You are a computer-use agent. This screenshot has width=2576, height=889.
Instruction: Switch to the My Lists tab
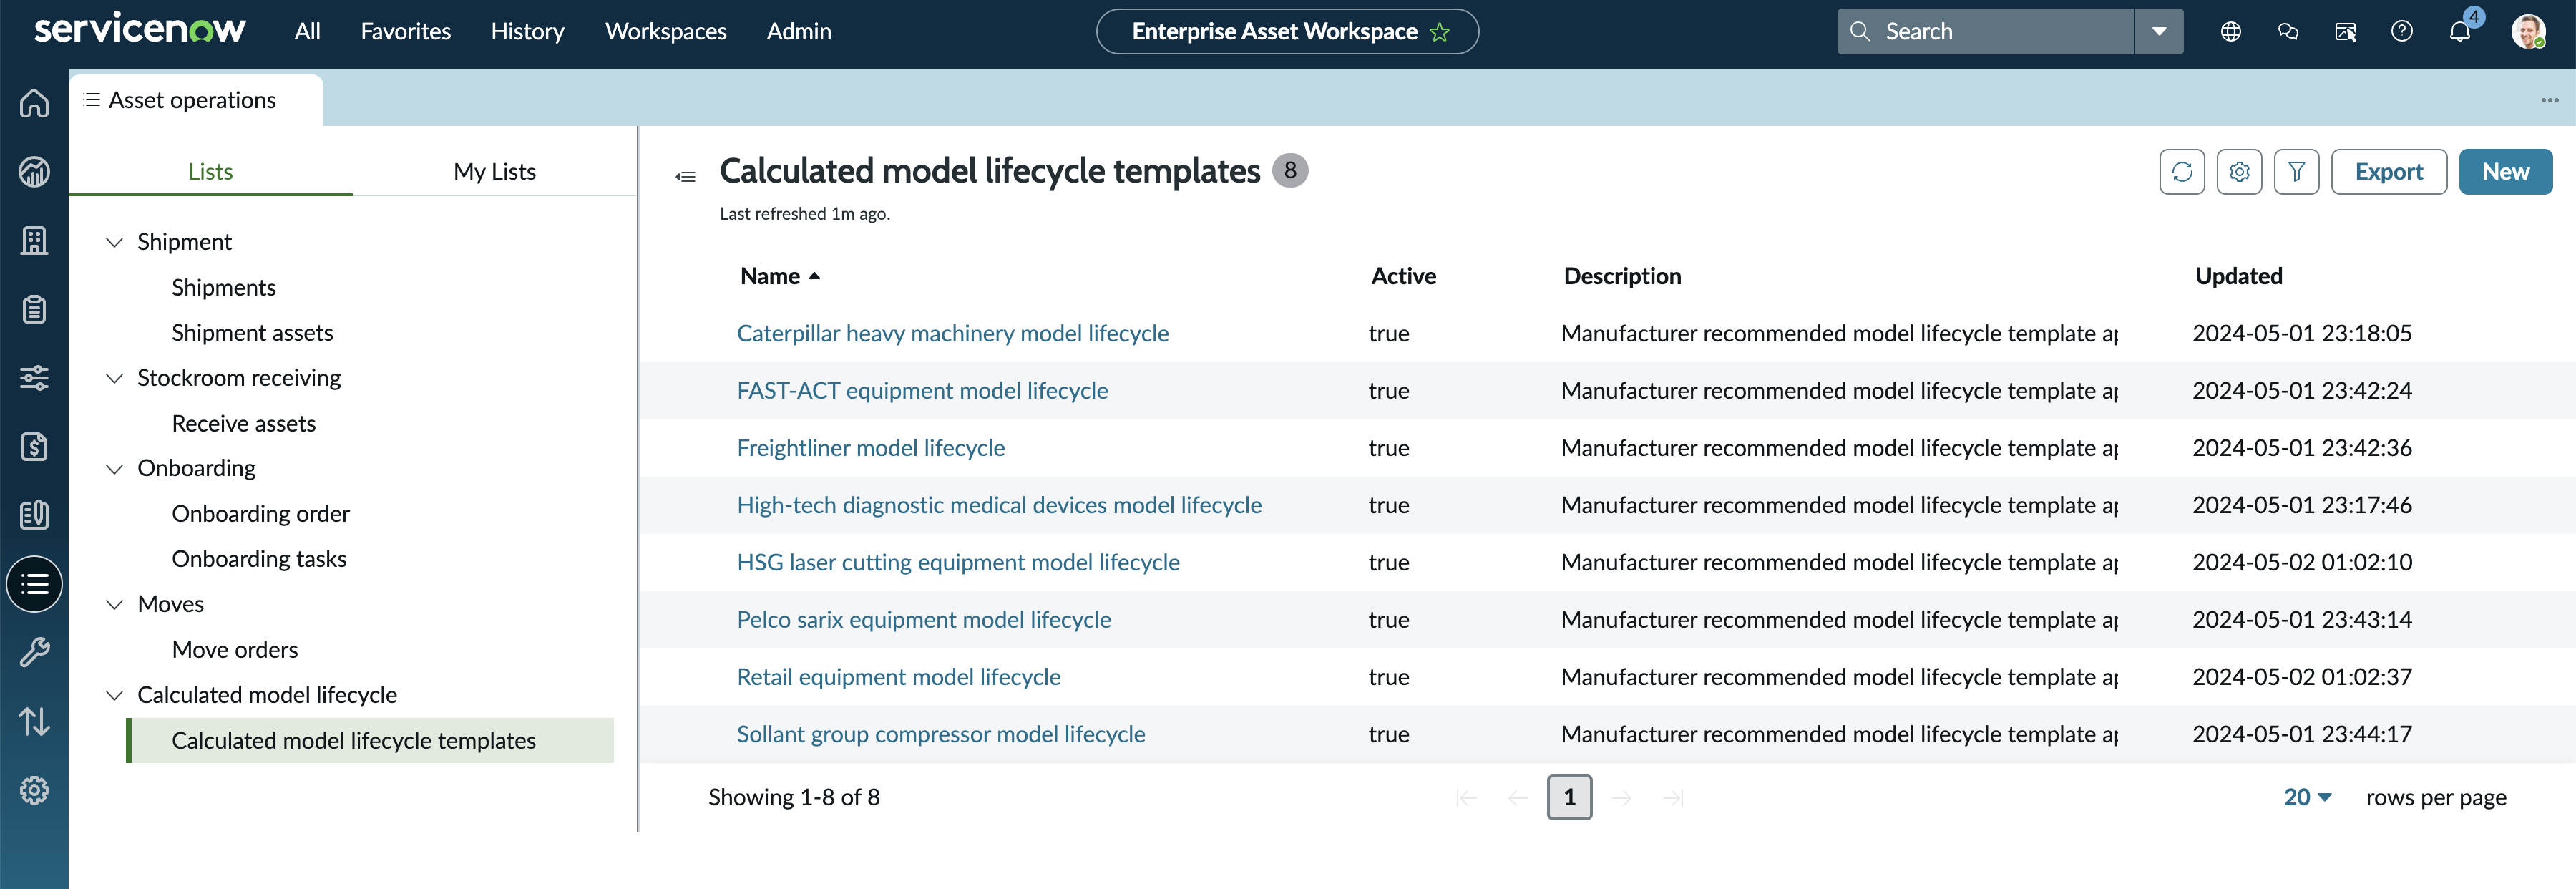pos(494,172)
